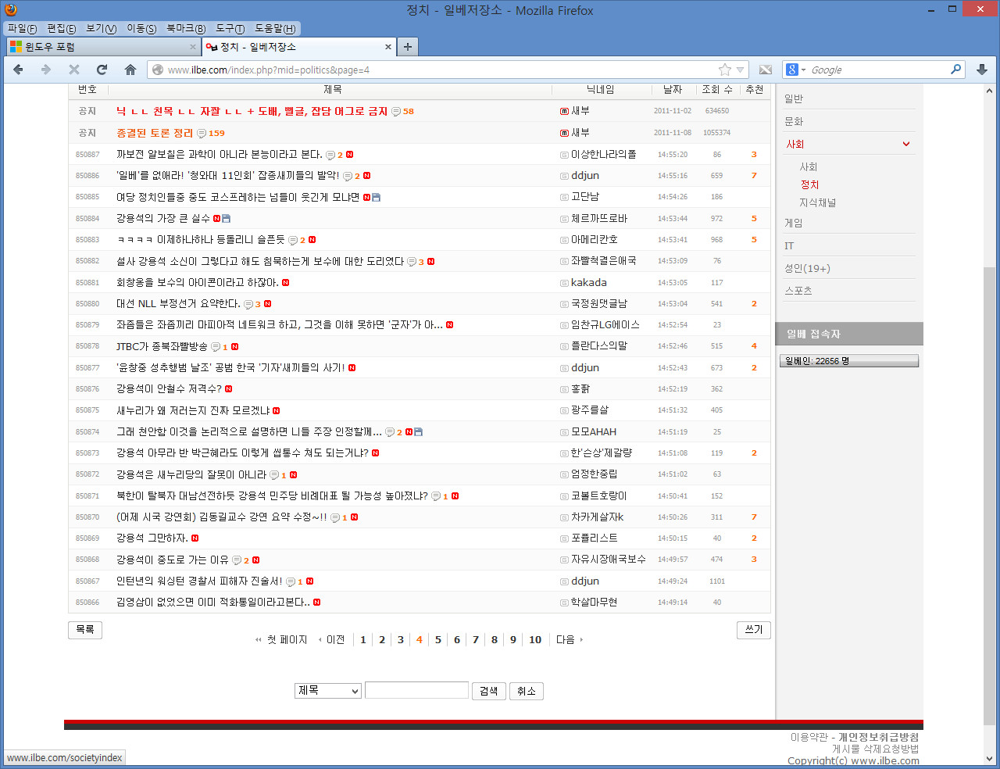1000x769 pixels.
Task: Open the address bar history dropdown arrow
Action: [740, 70]
